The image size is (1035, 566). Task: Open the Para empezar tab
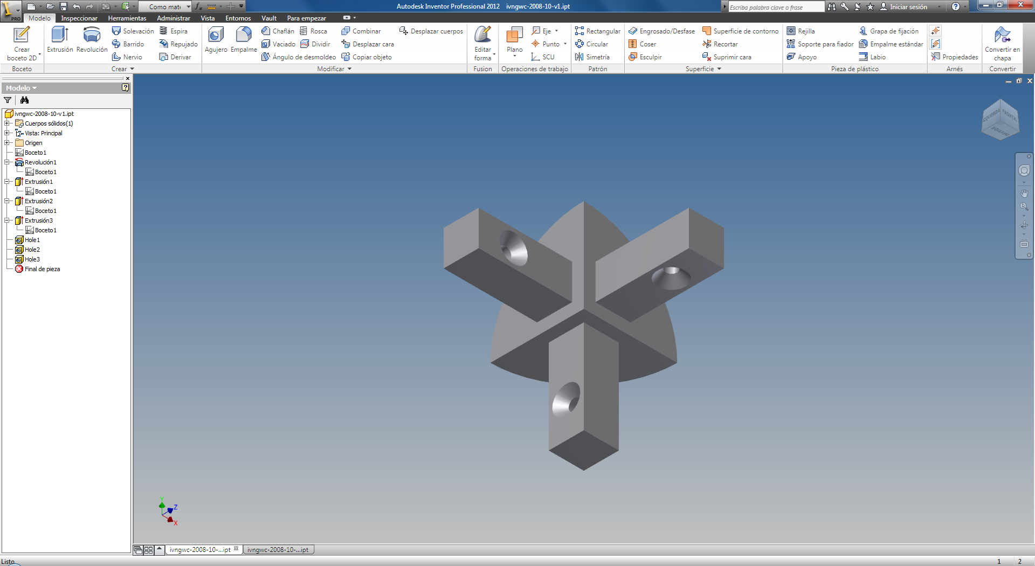point(306,18)
